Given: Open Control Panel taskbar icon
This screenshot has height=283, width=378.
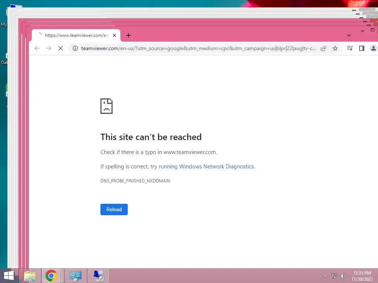Looking at the screenshot, I should [x=75, y=276].
